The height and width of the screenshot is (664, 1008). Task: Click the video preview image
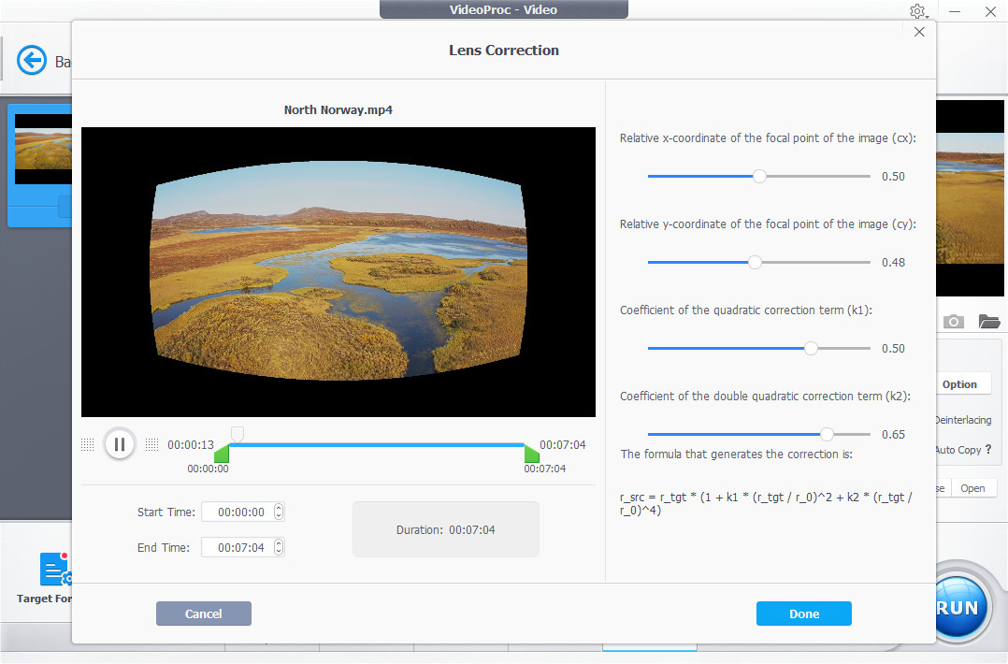click(338, 271)
